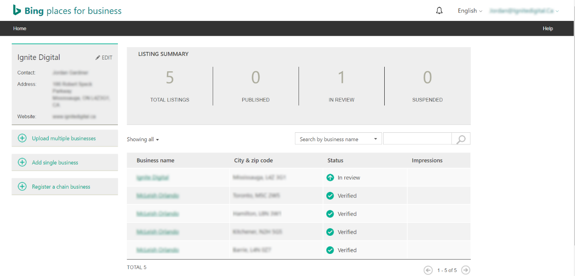Open Search by business name dropdown

pyautogui.click(x=338, y=139)
